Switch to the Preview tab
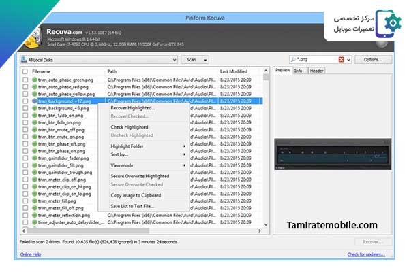The image size is (409, 272). point(283,70)
